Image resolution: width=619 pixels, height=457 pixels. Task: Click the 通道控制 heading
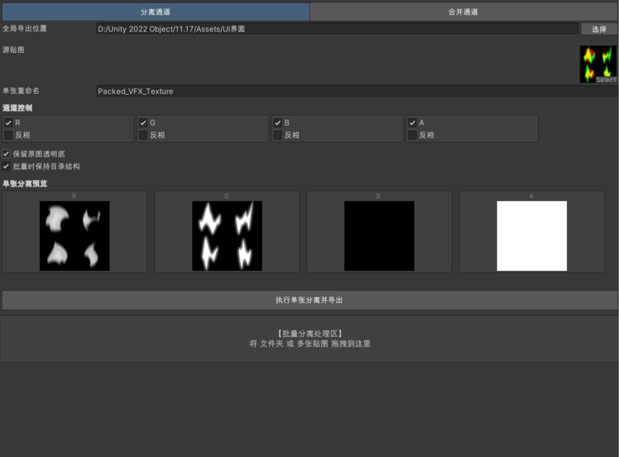(x=17, y=108)
